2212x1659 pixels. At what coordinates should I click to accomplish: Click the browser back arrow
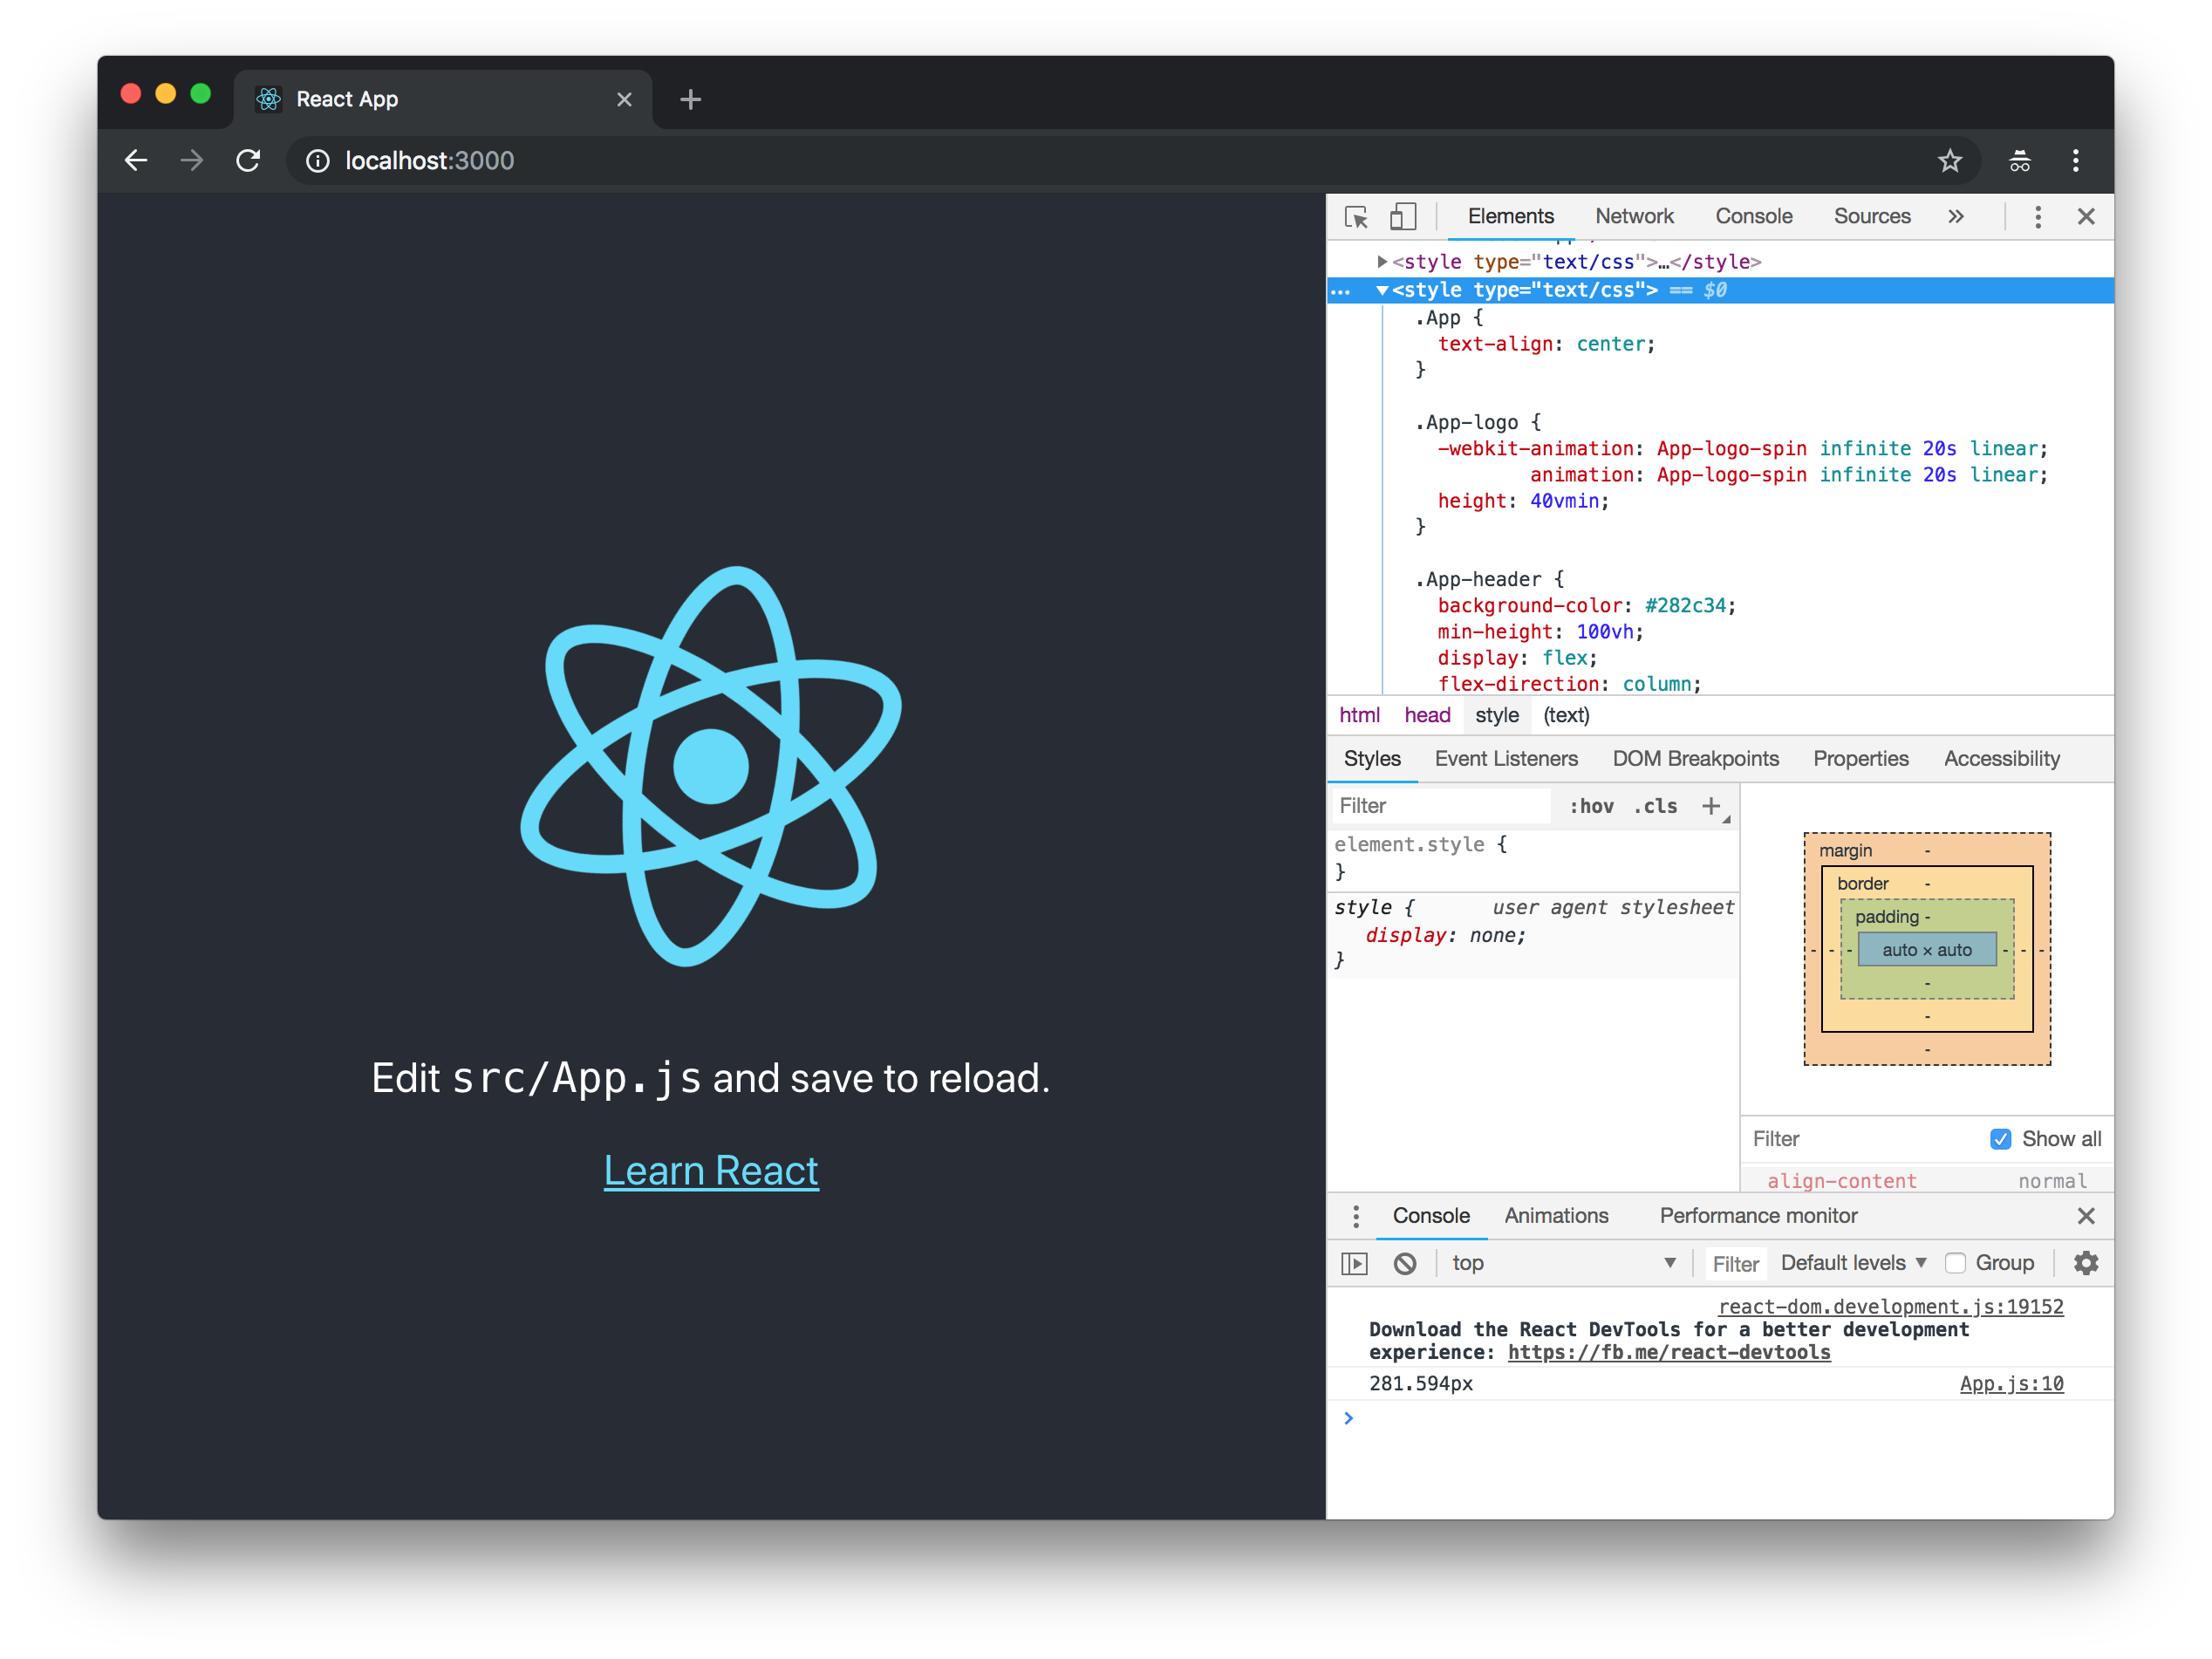(x=136, y=161)
